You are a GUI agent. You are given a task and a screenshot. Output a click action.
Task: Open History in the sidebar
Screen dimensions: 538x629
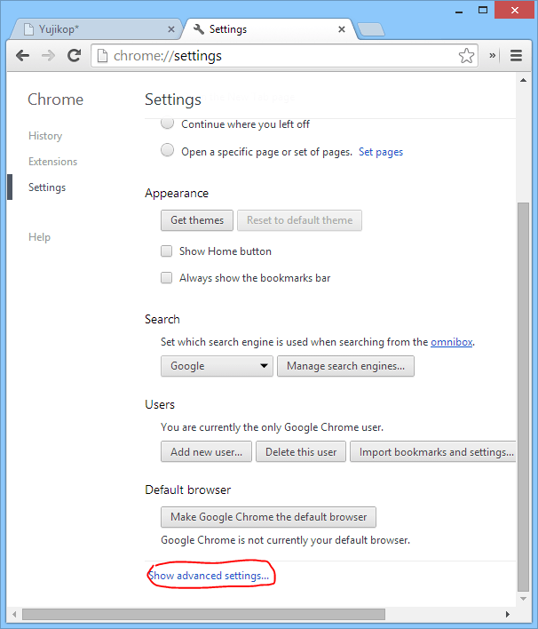[x=45, y=136]
